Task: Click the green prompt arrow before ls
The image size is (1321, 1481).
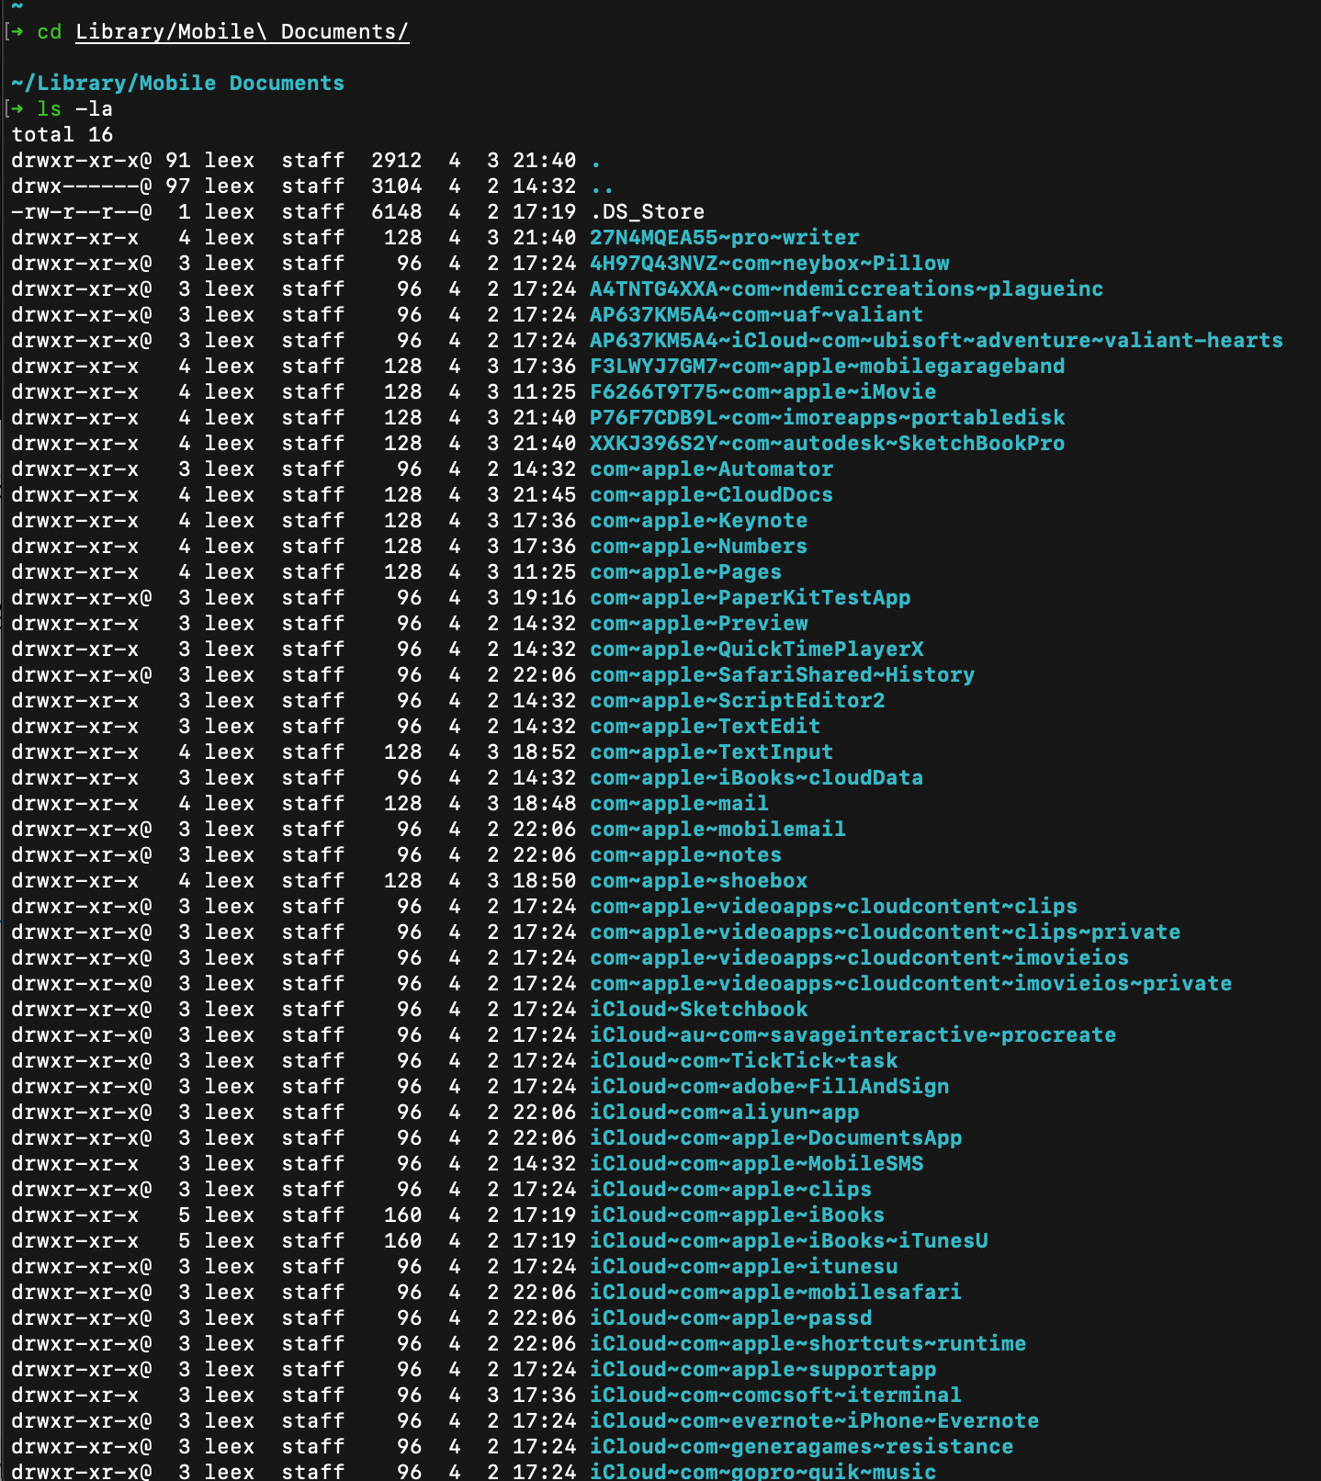Action: coord(17,109)
